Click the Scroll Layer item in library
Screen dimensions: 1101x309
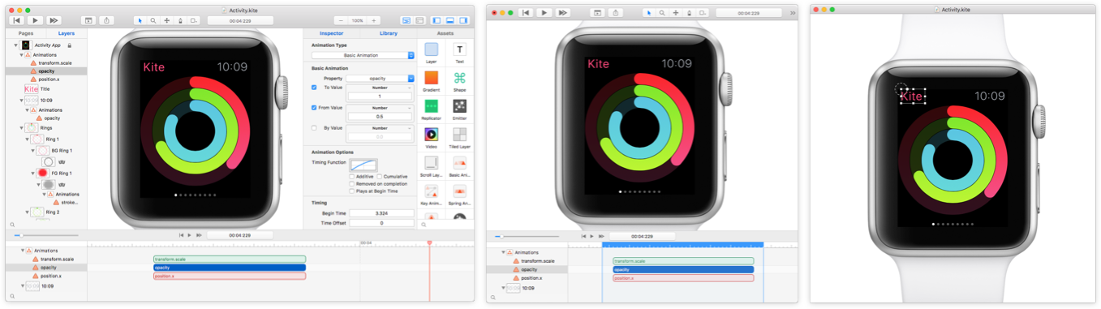[432, 166]
